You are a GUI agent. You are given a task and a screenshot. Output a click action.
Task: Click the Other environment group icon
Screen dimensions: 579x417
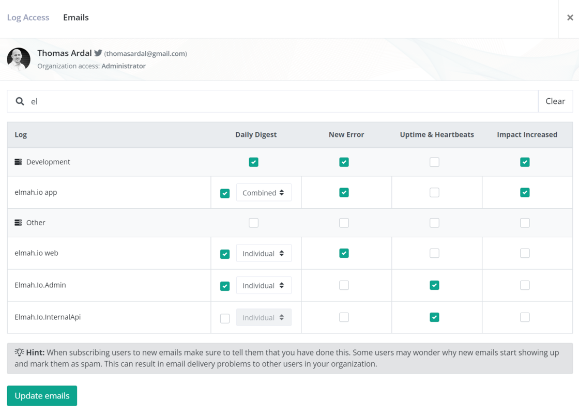coord(18,223)
